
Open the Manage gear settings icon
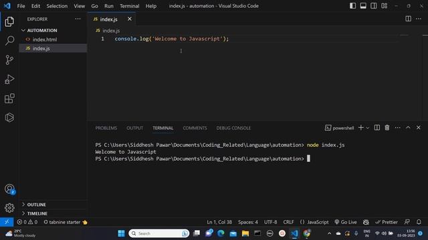9,208
